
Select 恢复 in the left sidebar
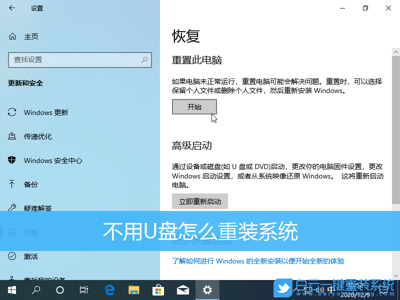click(30, 232)
